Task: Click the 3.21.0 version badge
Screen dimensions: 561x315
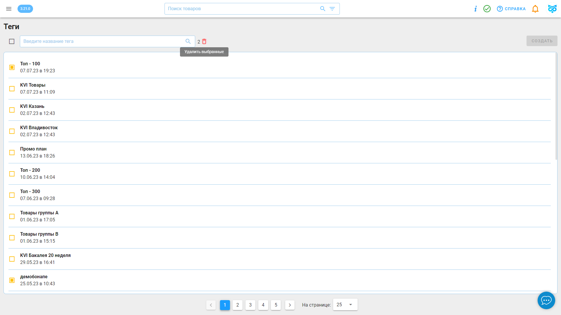Action: (25, 9)
